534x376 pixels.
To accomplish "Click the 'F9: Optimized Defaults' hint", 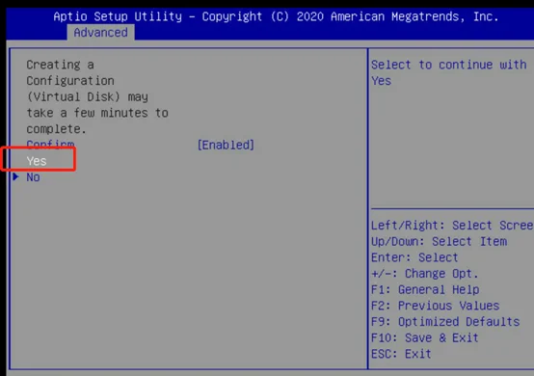I will 445,321.
